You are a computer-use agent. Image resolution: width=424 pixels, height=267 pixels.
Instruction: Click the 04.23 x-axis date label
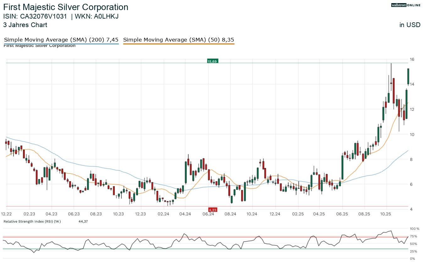pyautogui.click(x=51, y=214)
